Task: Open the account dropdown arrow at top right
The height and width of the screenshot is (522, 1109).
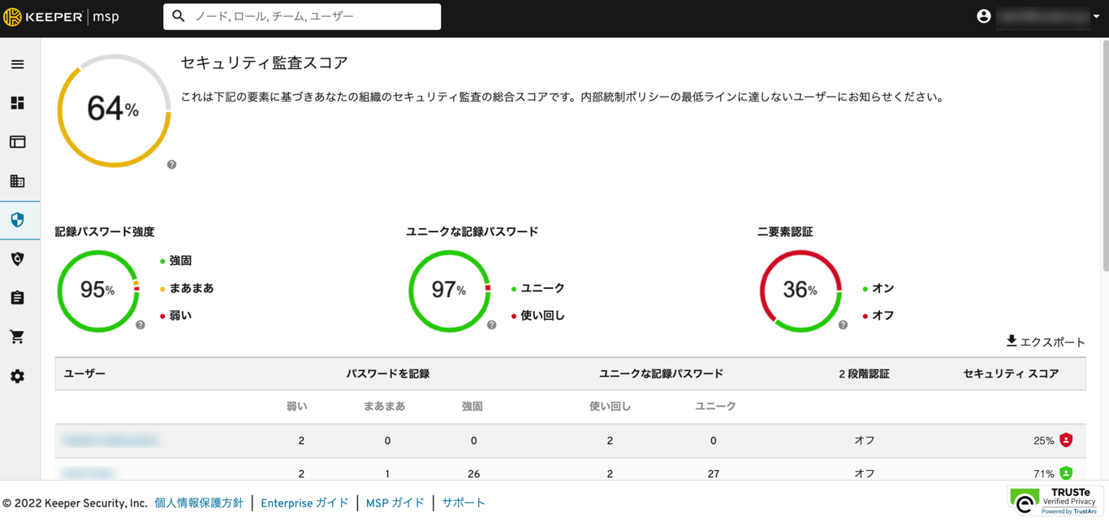Action: 1098,15
